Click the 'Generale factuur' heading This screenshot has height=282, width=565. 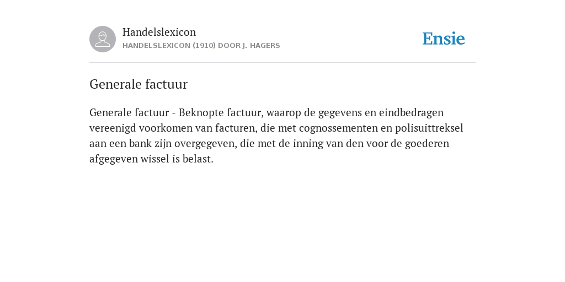(138, 84)
